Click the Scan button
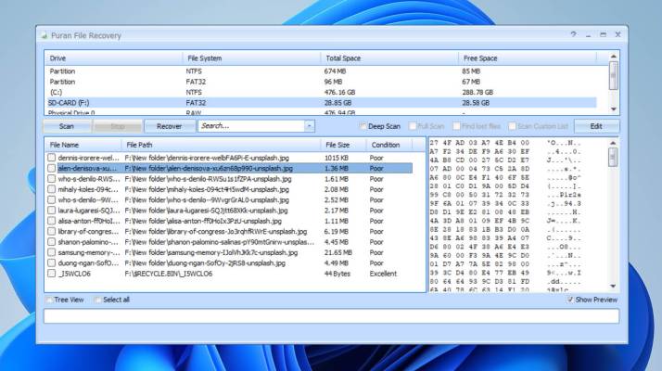 coord(67,126)
